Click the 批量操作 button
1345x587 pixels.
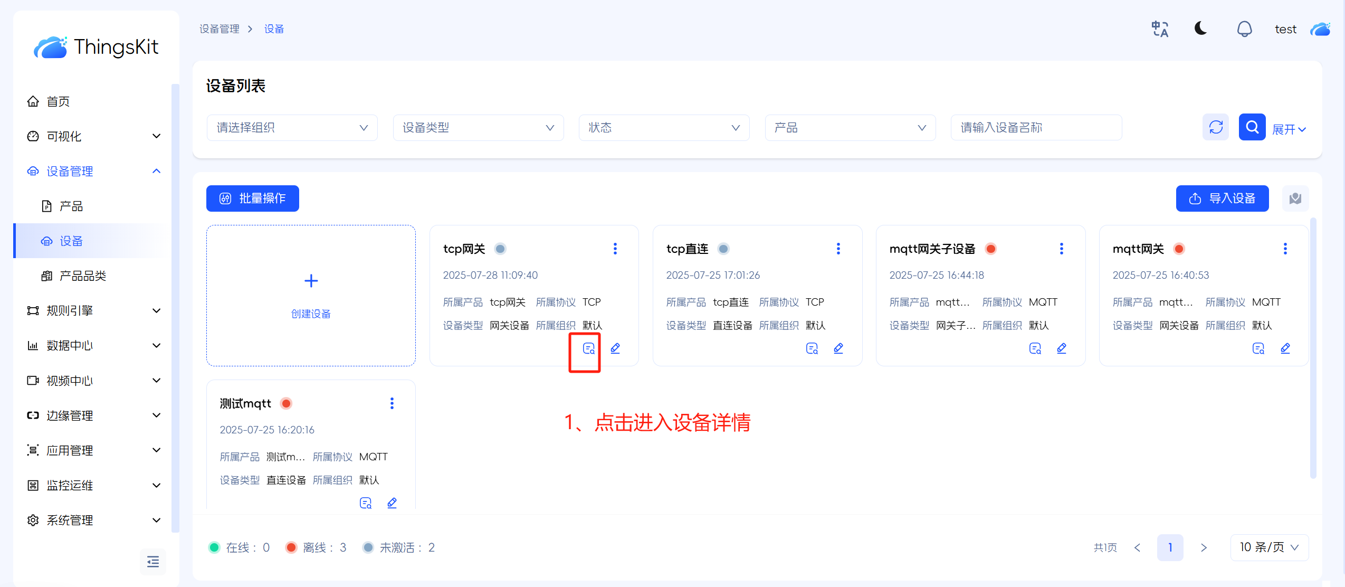pos(252,198)
